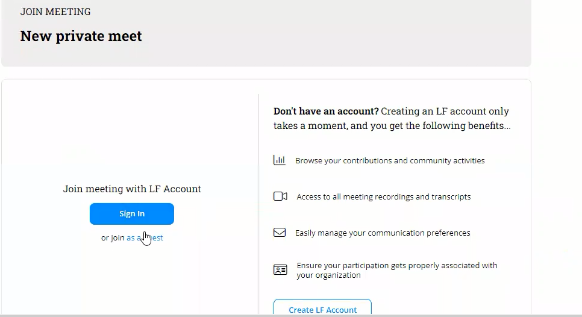Click the bold 'Don't have an account?' text
The image size is (582, 317).
[326, 111]
